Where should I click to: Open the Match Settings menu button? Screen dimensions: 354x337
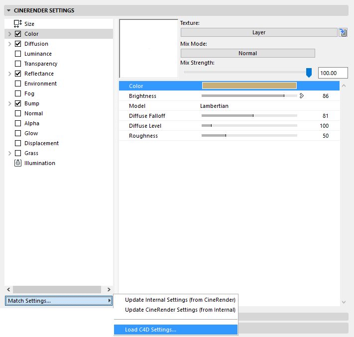58,301
